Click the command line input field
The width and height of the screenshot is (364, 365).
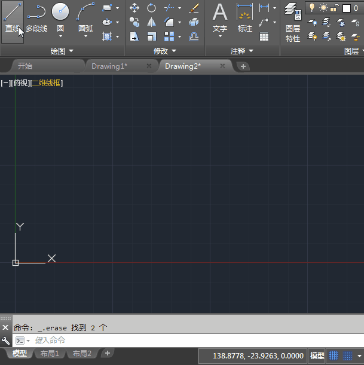tap(179, 340)
